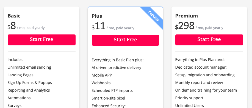Click Start Free under Premium plan
The height and width of the screenshot is (108, 252).
(209, 40)
